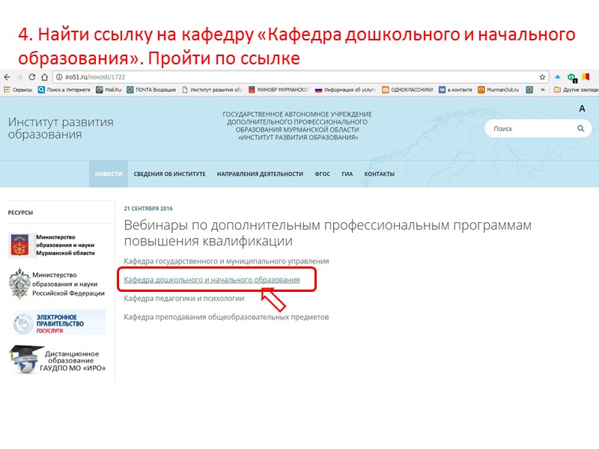The width and height of the screenshot is (599, 449).
Task: Open Кафедра преподавания общеобразовательных предметов link
Action: [x=226, y=317]
